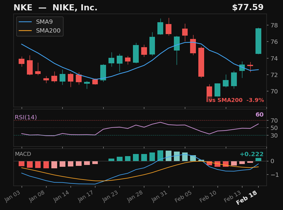283x210 pixels.
Task: Select the SMA200 legend entry
Action: [x=39, y=30]
